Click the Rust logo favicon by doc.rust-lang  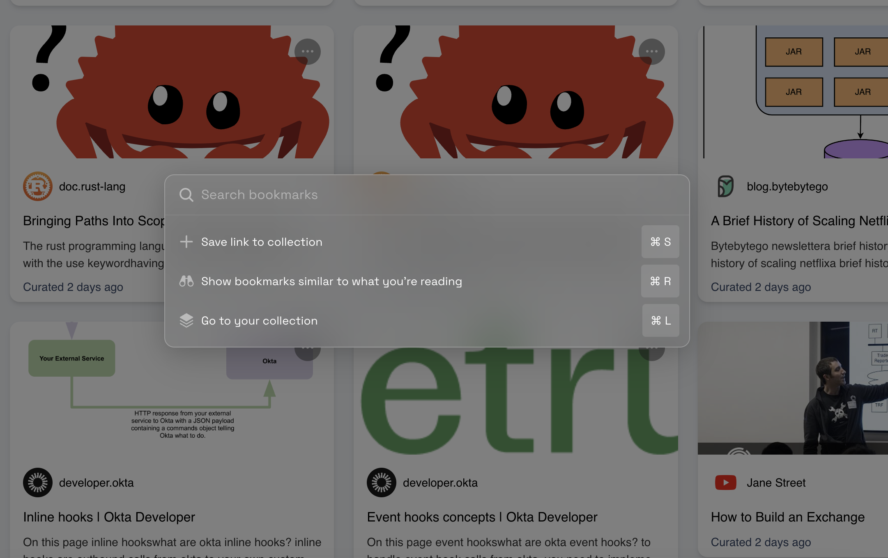pyautogui.click(x=37, y=186)
